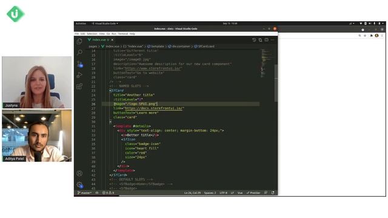Open the Help menu

point(132,34)
